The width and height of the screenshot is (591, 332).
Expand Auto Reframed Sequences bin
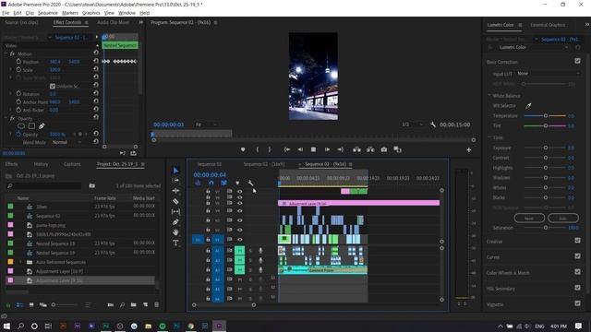point(20,262)
